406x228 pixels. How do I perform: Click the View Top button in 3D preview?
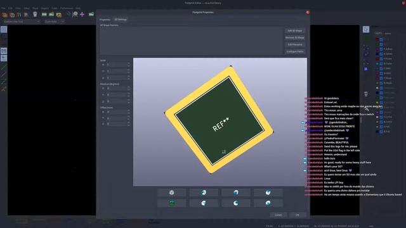(268, 193)
